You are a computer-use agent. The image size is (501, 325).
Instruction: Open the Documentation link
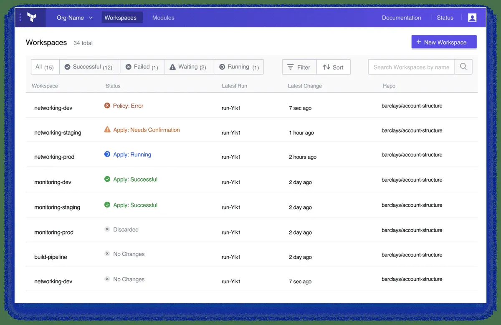pyautogui.click(x=401, y=17)
